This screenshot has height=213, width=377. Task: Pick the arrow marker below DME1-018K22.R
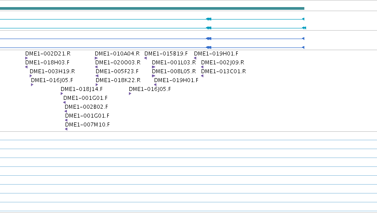(97, 85)
